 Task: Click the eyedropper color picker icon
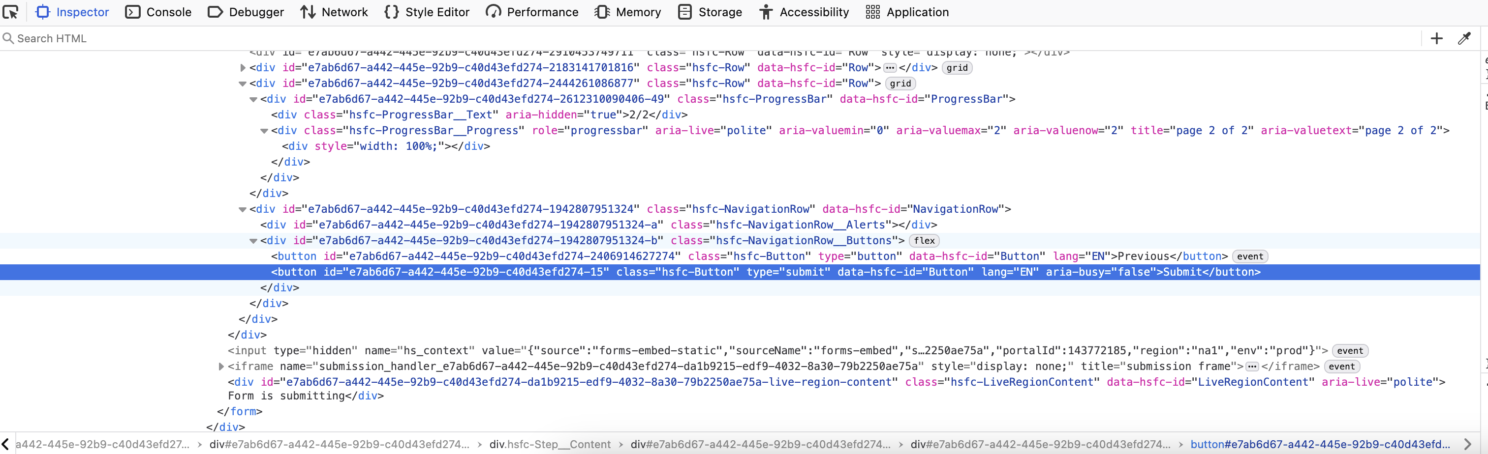(x=1464, y=39)
